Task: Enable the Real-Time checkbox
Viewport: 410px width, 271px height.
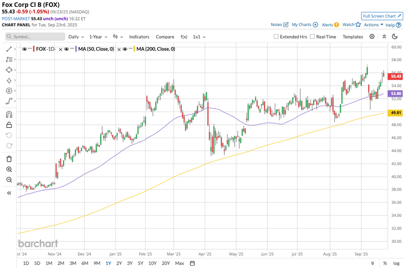Action: point(312,37)
